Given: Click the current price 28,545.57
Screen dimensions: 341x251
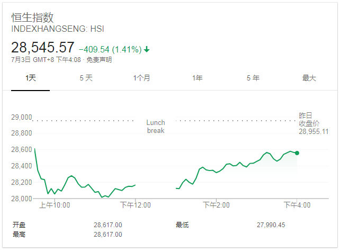Looking at the screenshot, I should coord(42,48).
